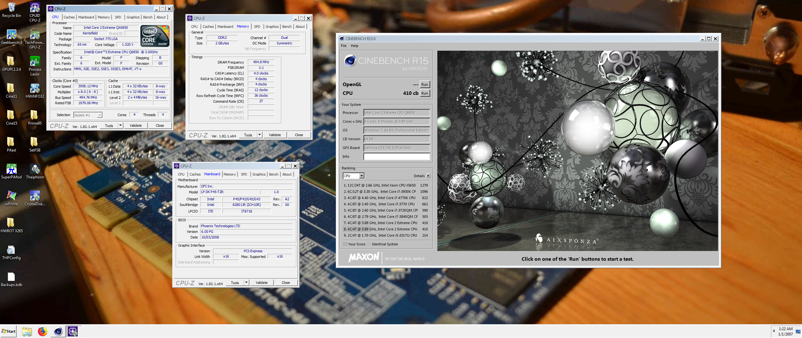Click the Intel Core 2 Extreme logo
This screenshot has width=802, height=338.
pyautogui.click(x=155, y=36)
